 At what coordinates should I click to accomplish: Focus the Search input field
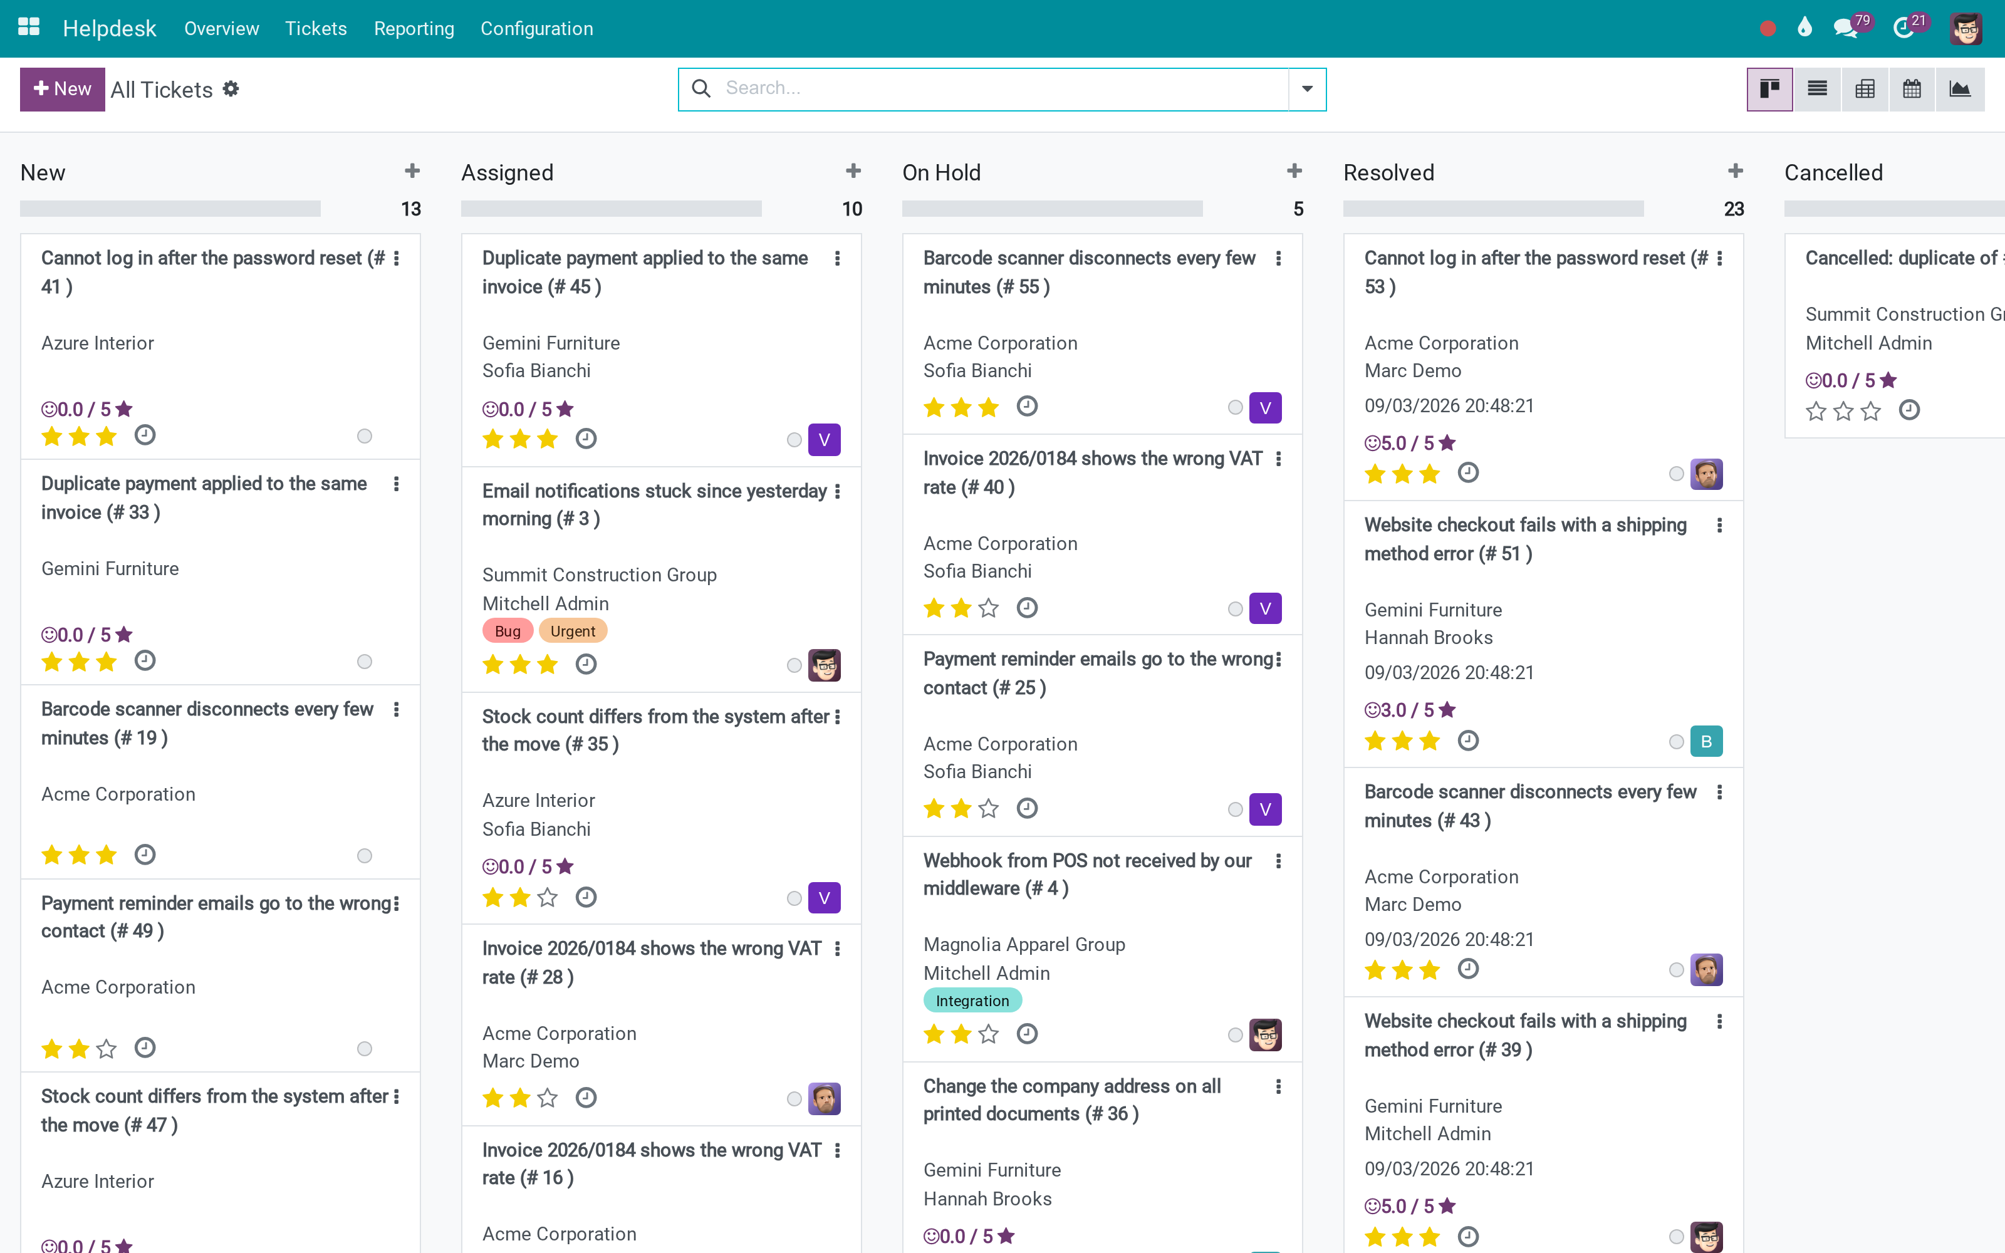pos(1002,88)
